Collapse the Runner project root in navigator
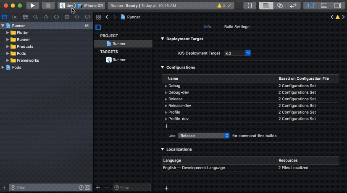Viewport: 347px width, 193px height. tap(3, 26)
